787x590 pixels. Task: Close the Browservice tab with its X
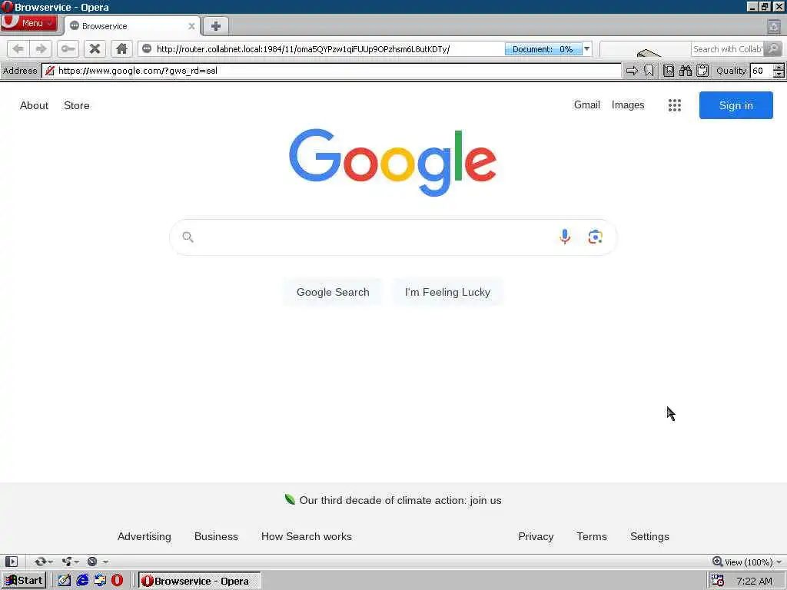pyautogui.click(x=191, y=26)
